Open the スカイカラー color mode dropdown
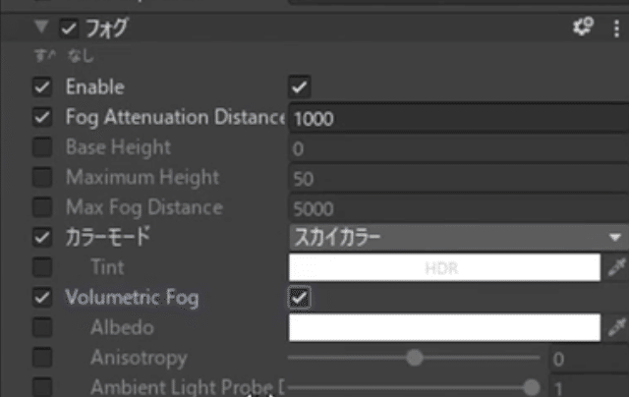Viewport: 629px width, 397px height. [x=459, y=238]
